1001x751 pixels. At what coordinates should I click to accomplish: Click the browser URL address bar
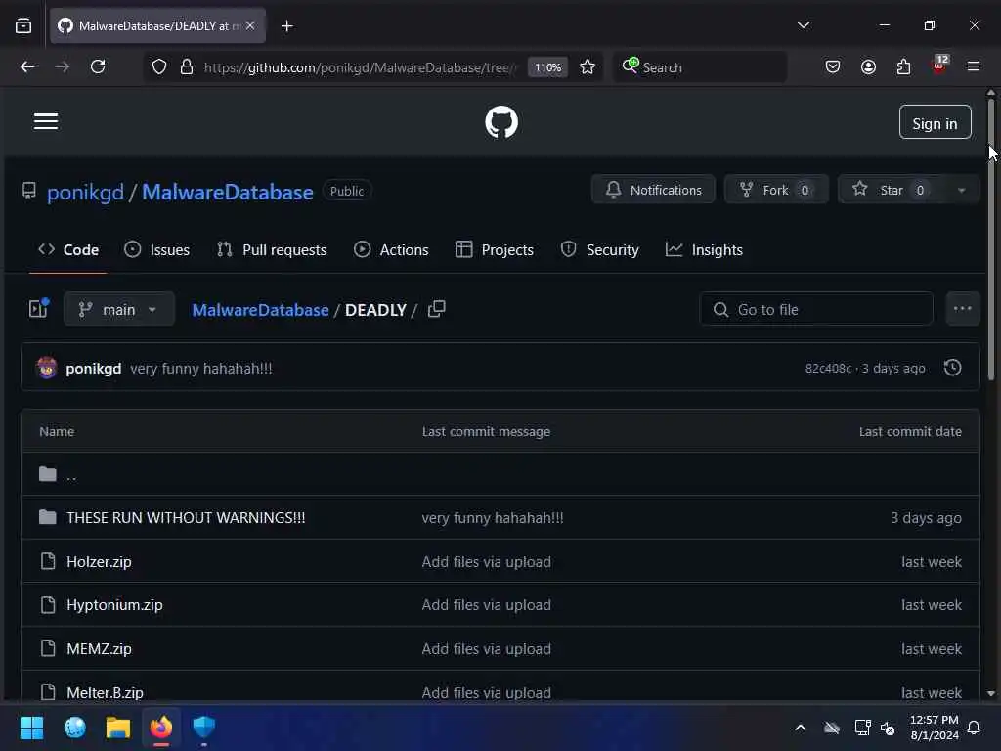click(358, 67)
